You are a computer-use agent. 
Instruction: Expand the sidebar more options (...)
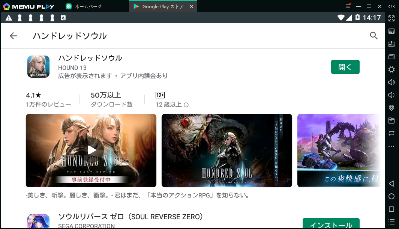coord(391,146)
